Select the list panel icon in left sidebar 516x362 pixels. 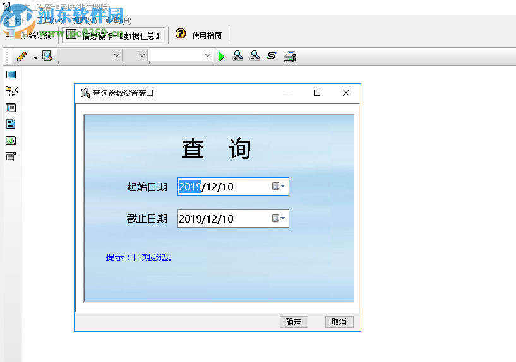coord(11,108)
